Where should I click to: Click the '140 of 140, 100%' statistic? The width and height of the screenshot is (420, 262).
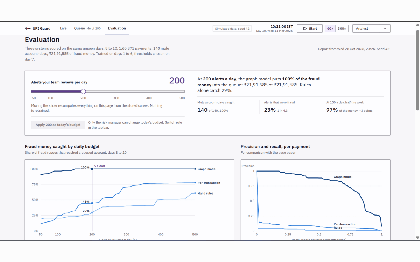pos(213,110)
